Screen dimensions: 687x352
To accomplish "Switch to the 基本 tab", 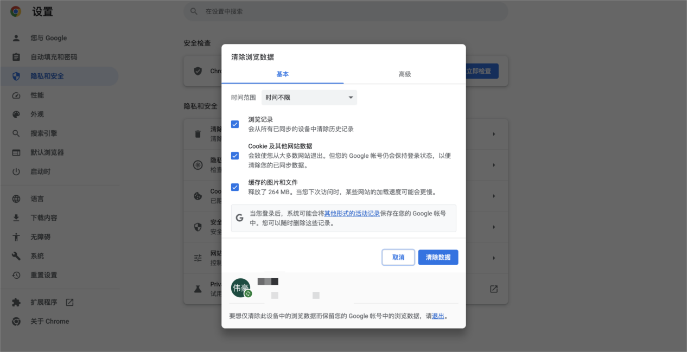I will click(283, 74).
